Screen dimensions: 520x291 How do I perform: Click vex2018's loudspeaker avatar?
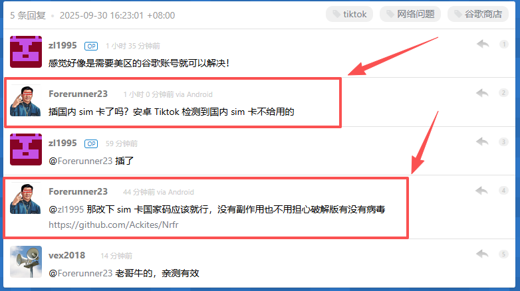26,262
